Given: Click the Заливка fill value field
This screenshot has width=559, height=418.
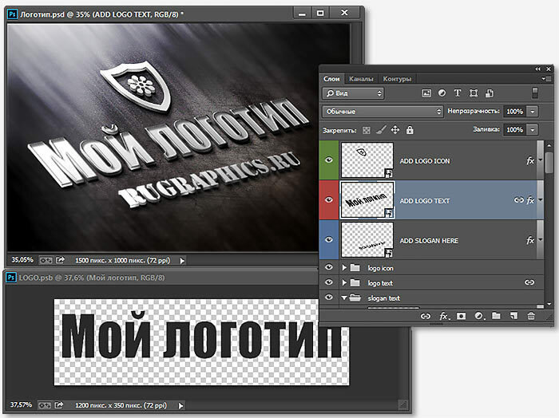Looking at the screenshot, I should click(x=514, y=129).
